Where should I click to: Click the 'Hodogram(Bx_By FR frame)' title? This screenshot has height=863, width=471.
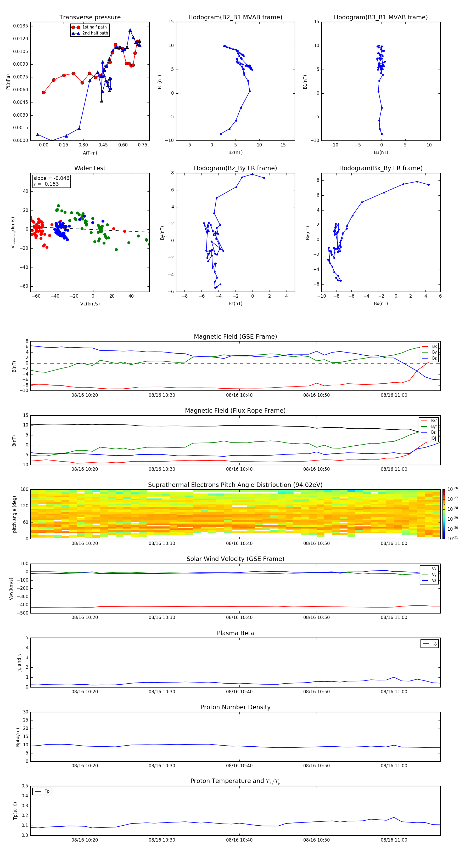(x=381, y=168)
